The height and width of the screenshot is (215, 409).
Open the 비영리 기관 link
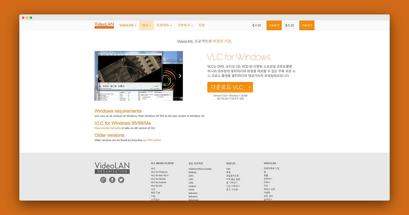(x=222, y=41)
